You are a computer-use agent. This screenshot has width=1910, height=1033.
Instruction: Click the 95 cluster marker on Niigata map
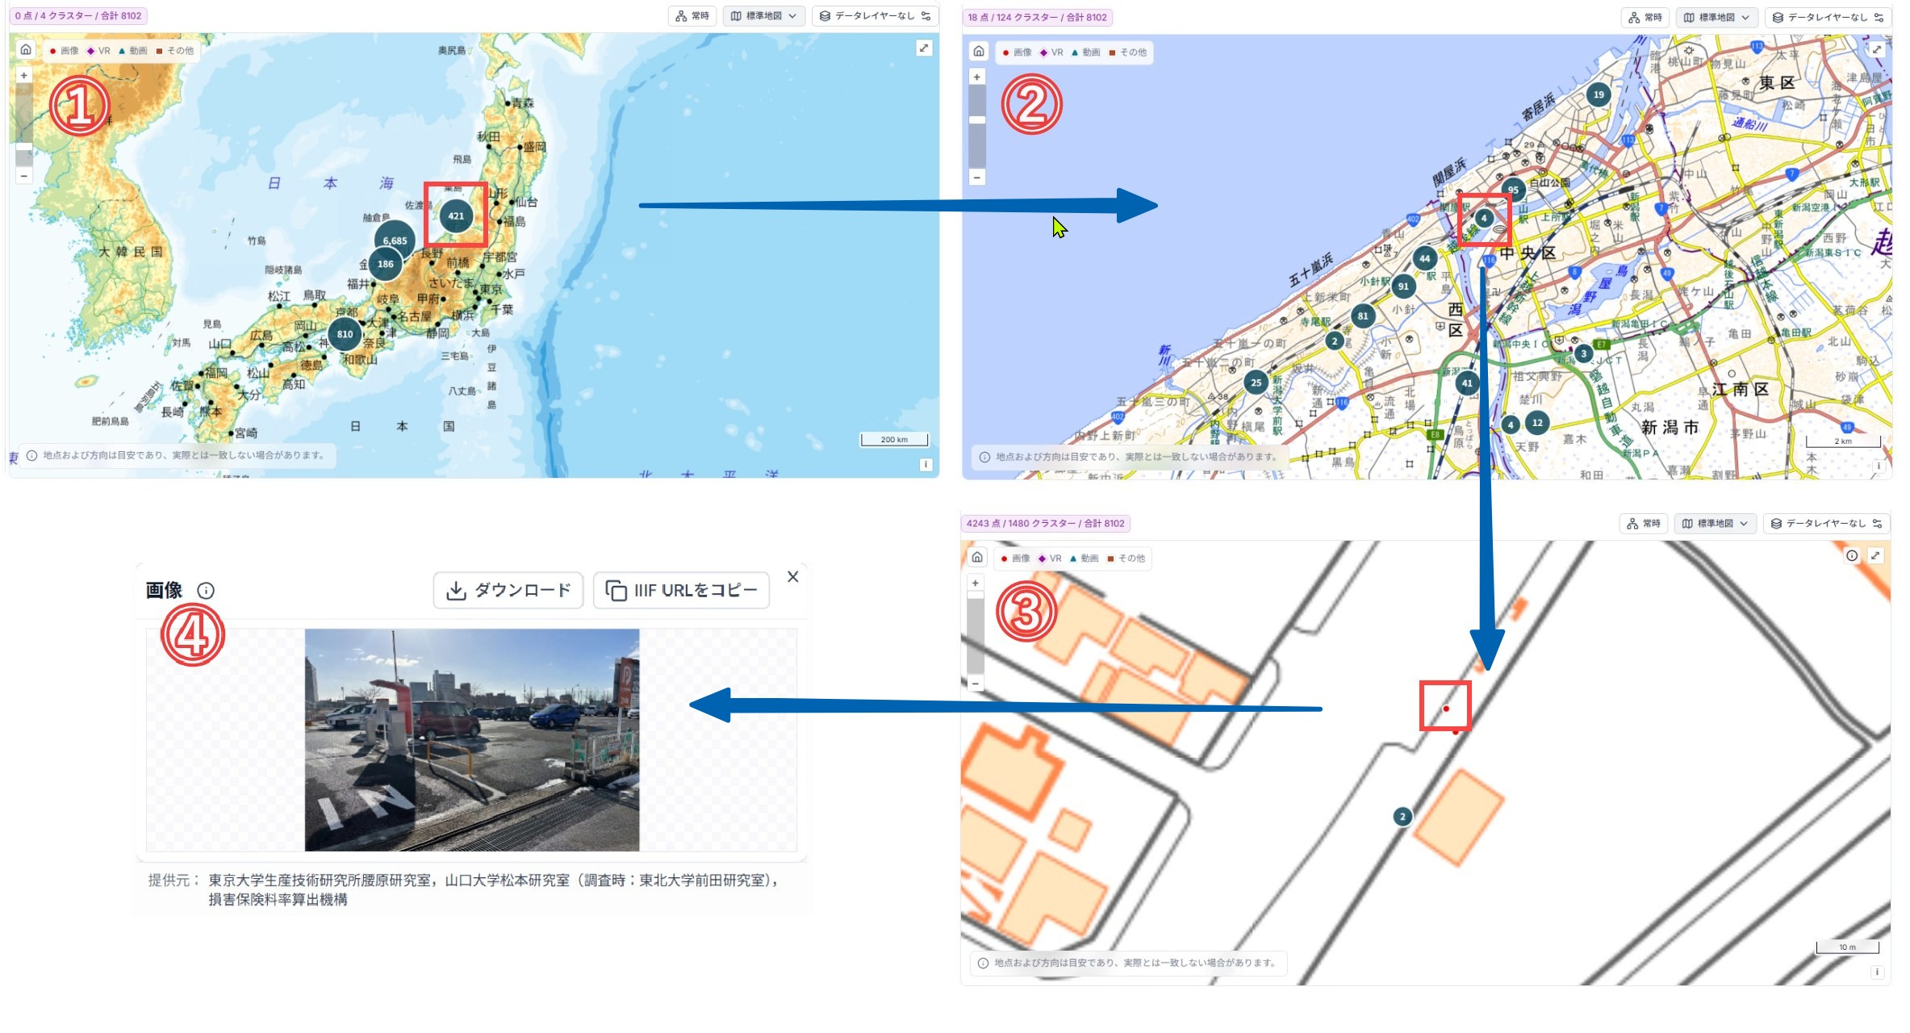(x=1513, y=190)
